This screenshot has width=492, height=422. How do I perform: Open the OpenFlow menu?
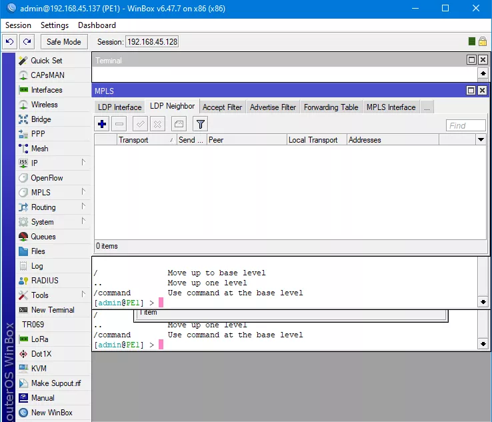[53, 178]
